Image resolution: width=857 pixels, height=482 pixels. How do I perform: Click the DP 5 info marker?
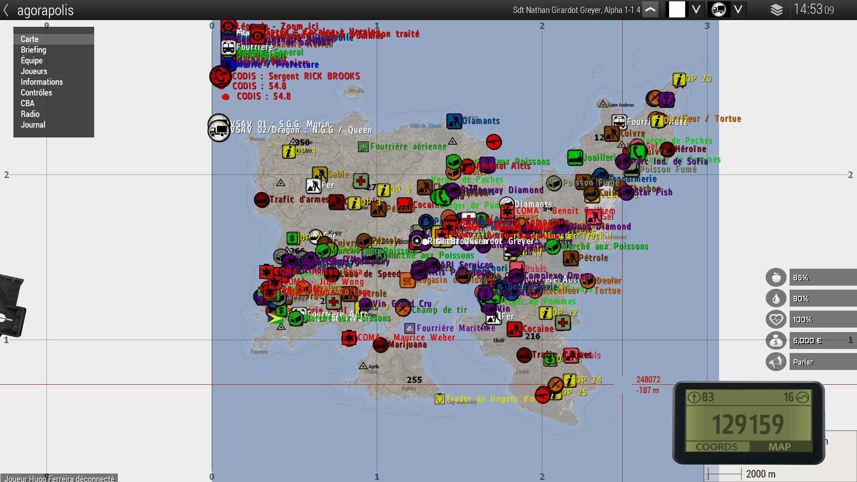click(383, 190)
